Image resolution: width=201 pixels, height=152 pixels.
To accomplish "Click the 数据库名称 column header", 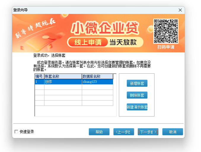I will click(97, 77).
